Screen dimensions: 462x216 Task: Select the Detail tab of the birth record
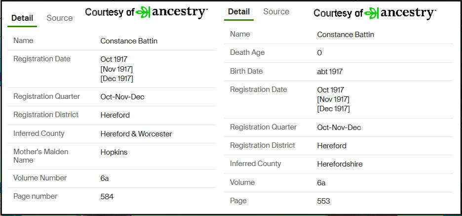pos(22,18)
